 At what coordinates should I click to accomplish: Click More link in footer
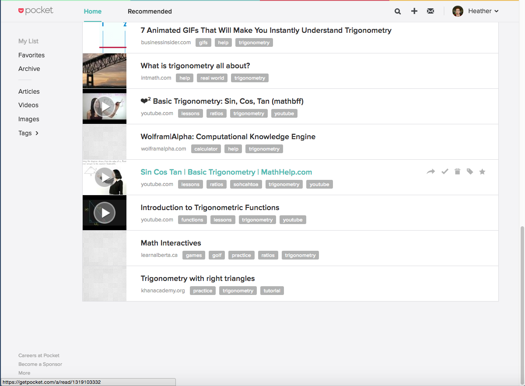pyautogui.click(x=24, y=373)
